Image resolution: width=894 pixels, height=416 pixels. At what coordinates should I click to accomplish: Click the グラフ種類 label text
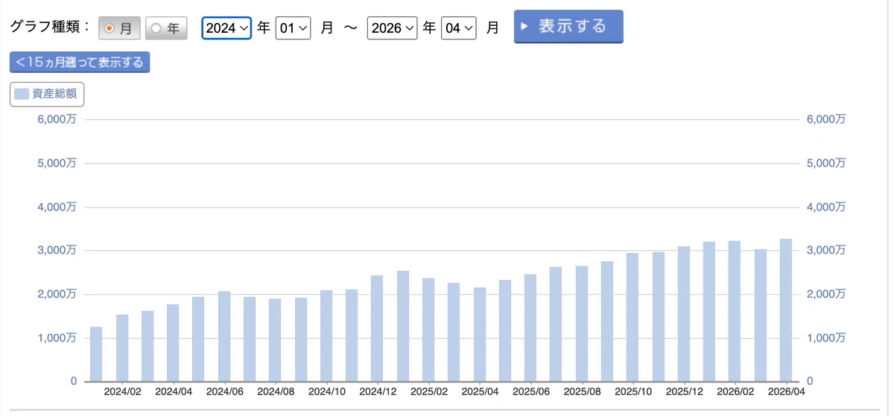click(x=49, y=27)
